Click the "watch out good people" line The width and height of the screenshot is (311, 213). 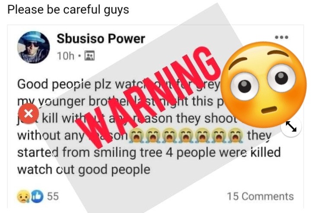(x=84, y=170)
